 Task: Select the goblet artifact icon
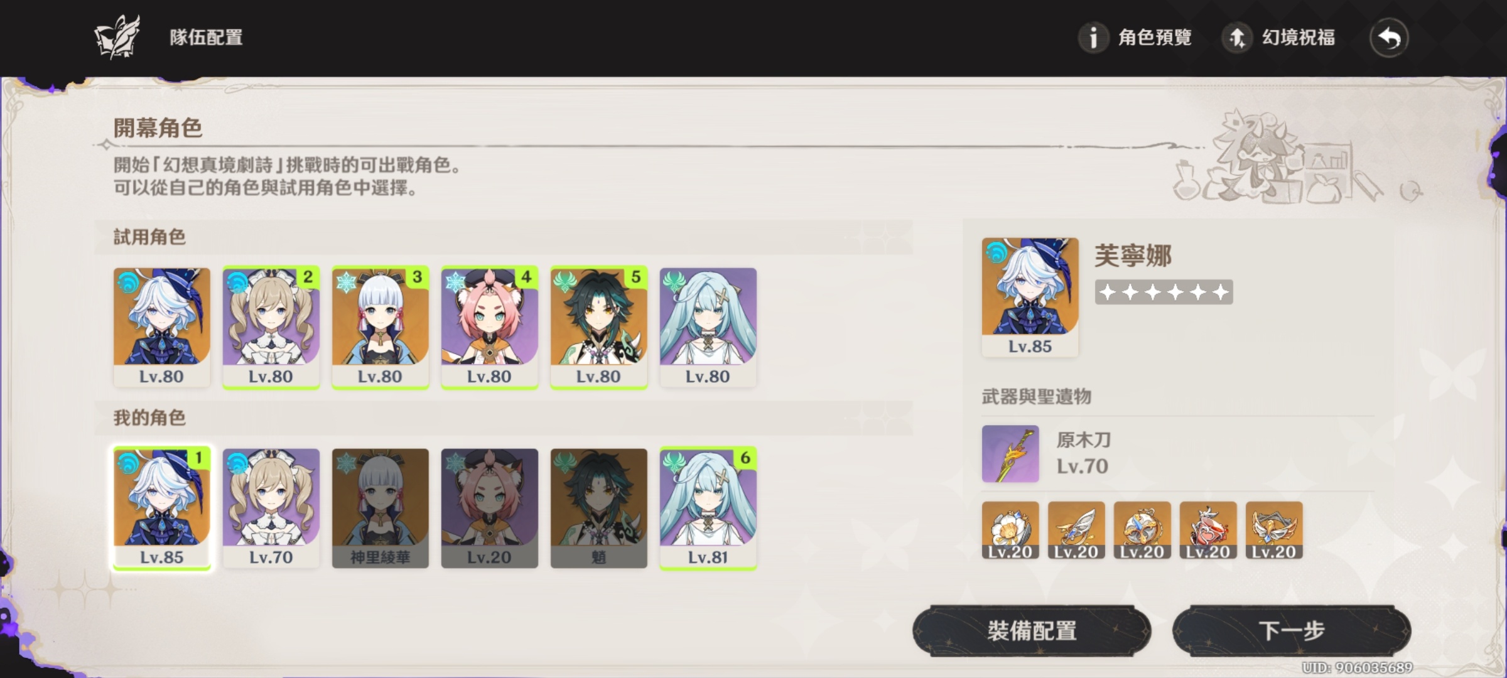click(x=1208, y=530)
